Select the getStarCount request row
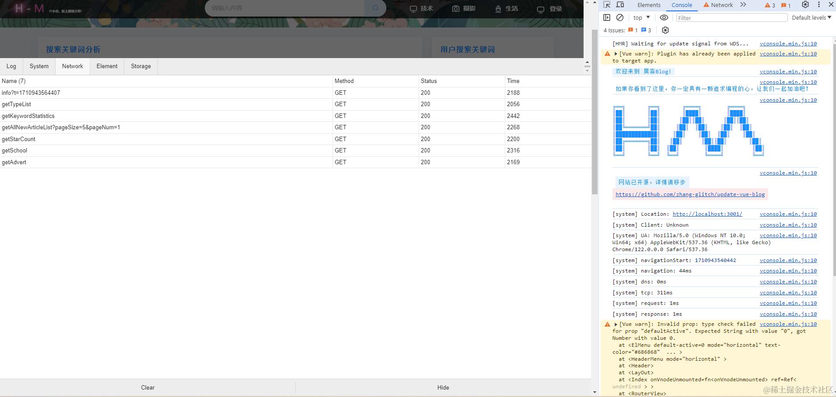This screenshot has width=836, height=397. [295, 139]
